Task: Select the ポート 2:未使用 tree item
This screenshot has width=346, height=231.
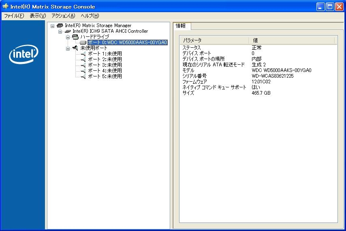Action: coord(105,59)
